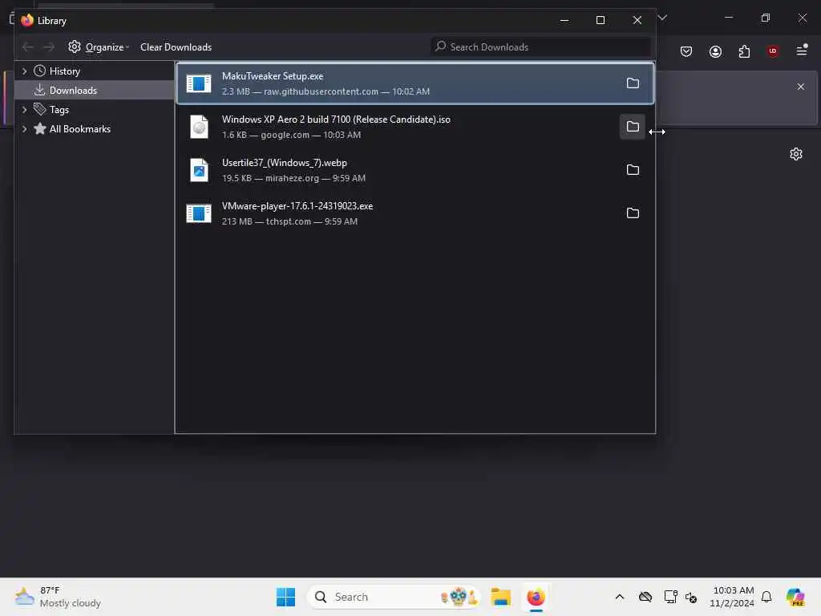Click the OneDrive cloud icon in tray
This screenshot has height=616, width=821.
point(645,597)
